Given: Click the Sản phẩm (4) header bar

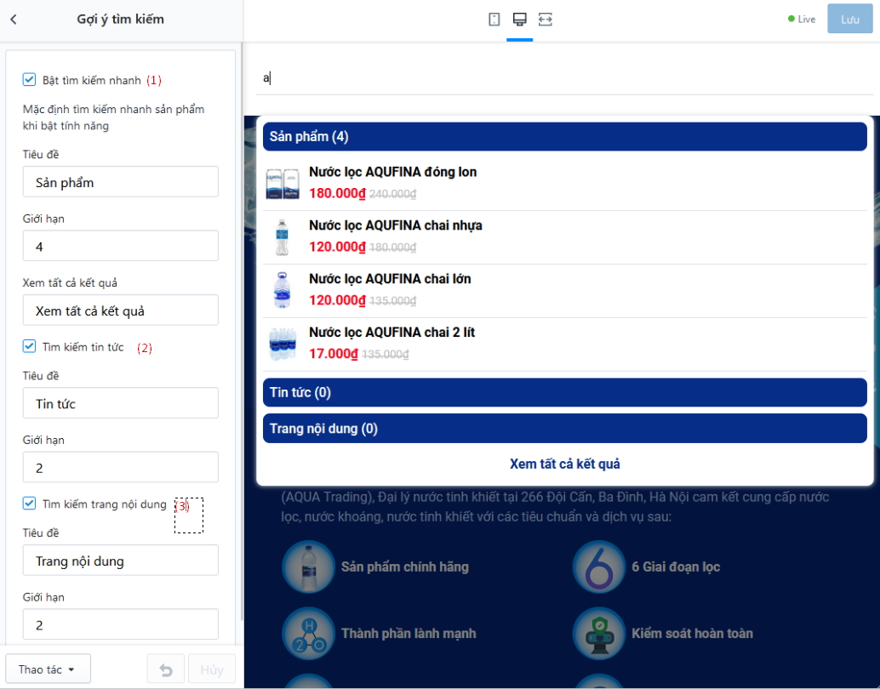Looking at the screenshot, I should [x=564, y=136].
